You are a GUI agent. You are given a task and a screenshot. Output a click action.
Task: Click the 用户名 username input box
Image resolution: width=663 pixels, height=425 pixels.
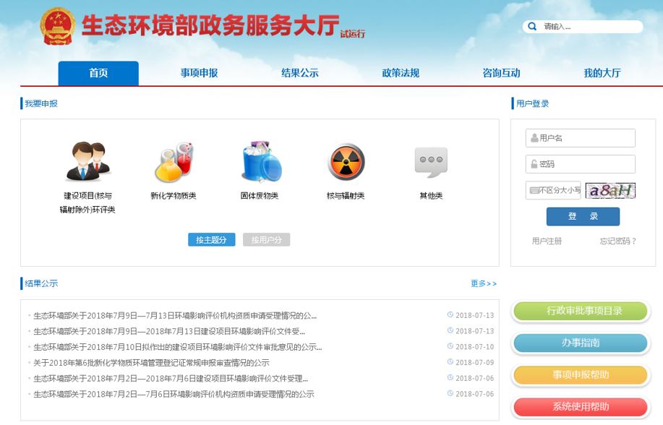click(581, 137)
